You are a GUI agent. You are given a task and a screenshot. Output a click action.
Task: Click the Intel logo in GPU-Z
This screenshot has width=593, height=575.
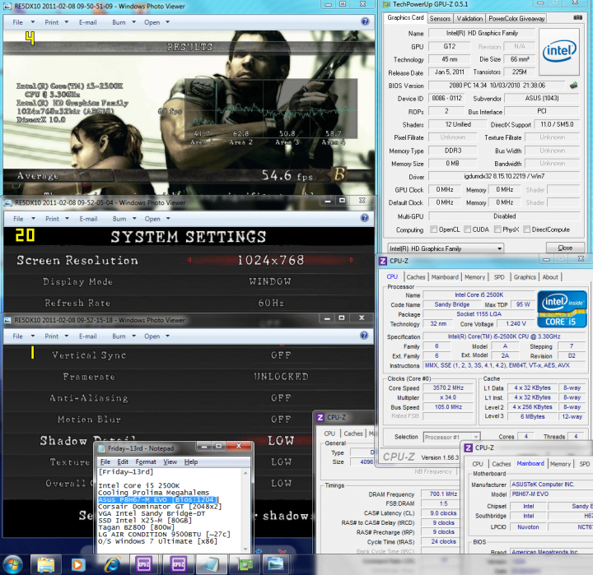[559, 52]
